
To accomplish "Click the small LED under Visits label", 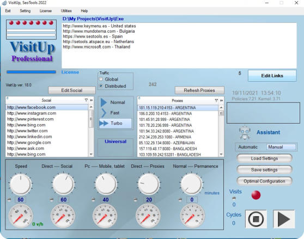I will click(234, 198).
